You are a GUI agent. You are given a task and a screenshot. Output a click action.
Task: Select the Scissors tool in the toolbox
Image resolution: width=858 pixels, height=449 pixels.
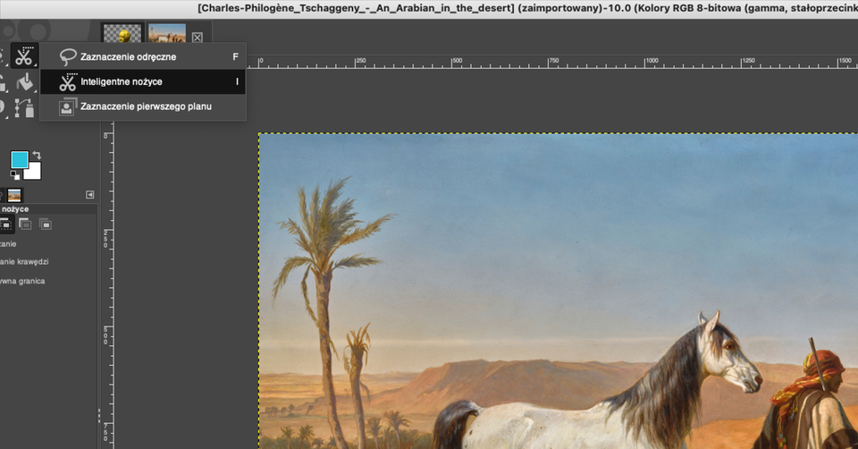click(x=23, y=55)
